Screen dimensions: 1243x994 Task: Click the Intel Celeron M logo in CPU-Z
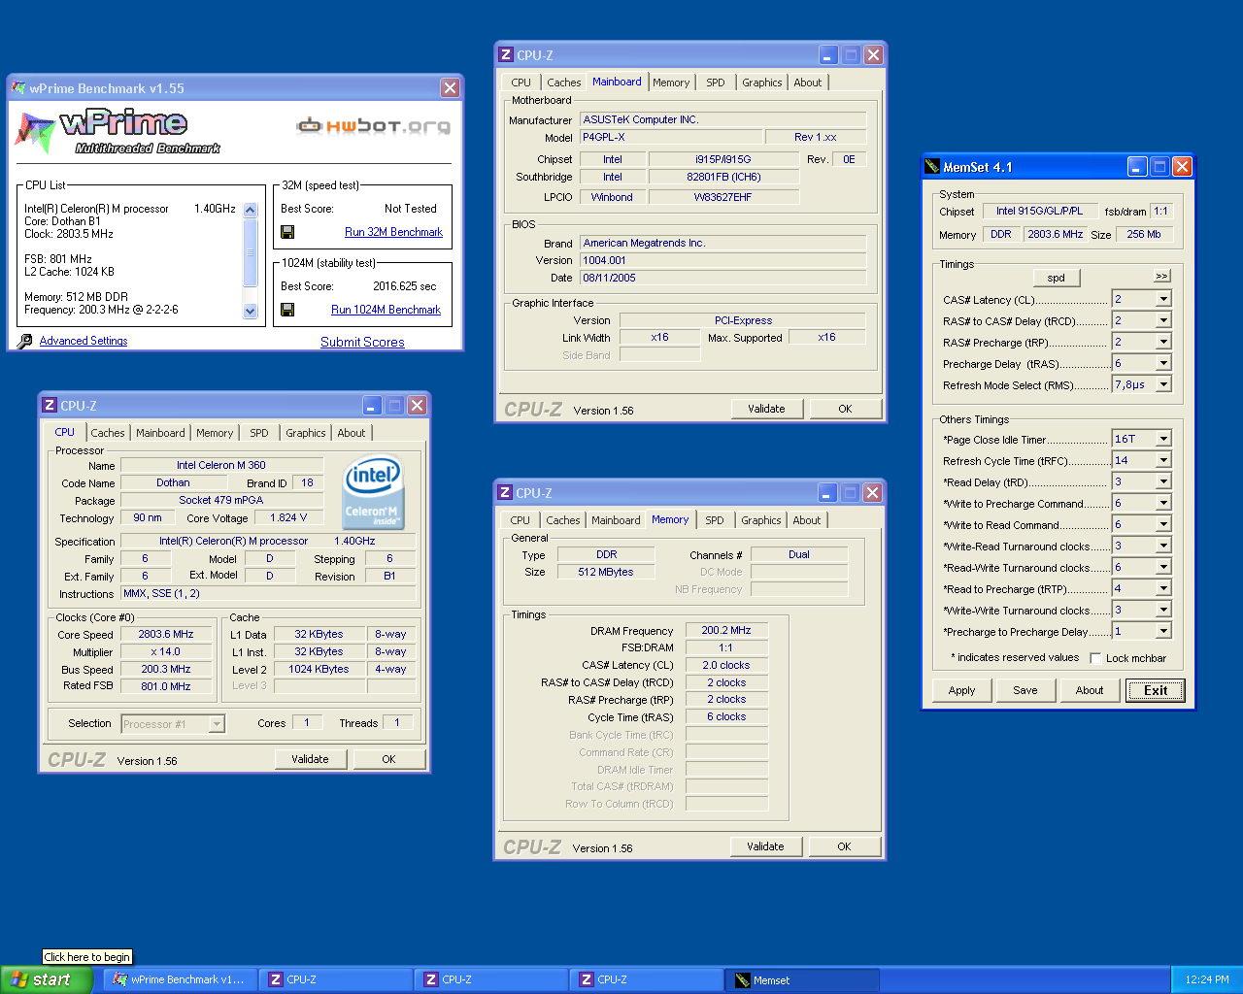374,494
